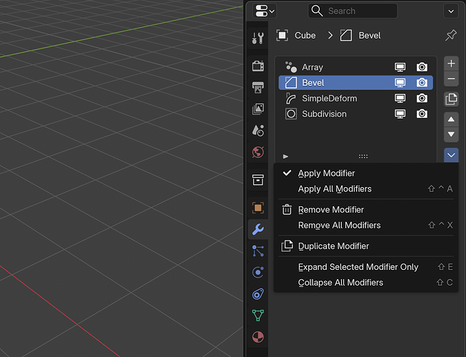Toggle SimpleDeform modifier render visibility

[422, 99]
